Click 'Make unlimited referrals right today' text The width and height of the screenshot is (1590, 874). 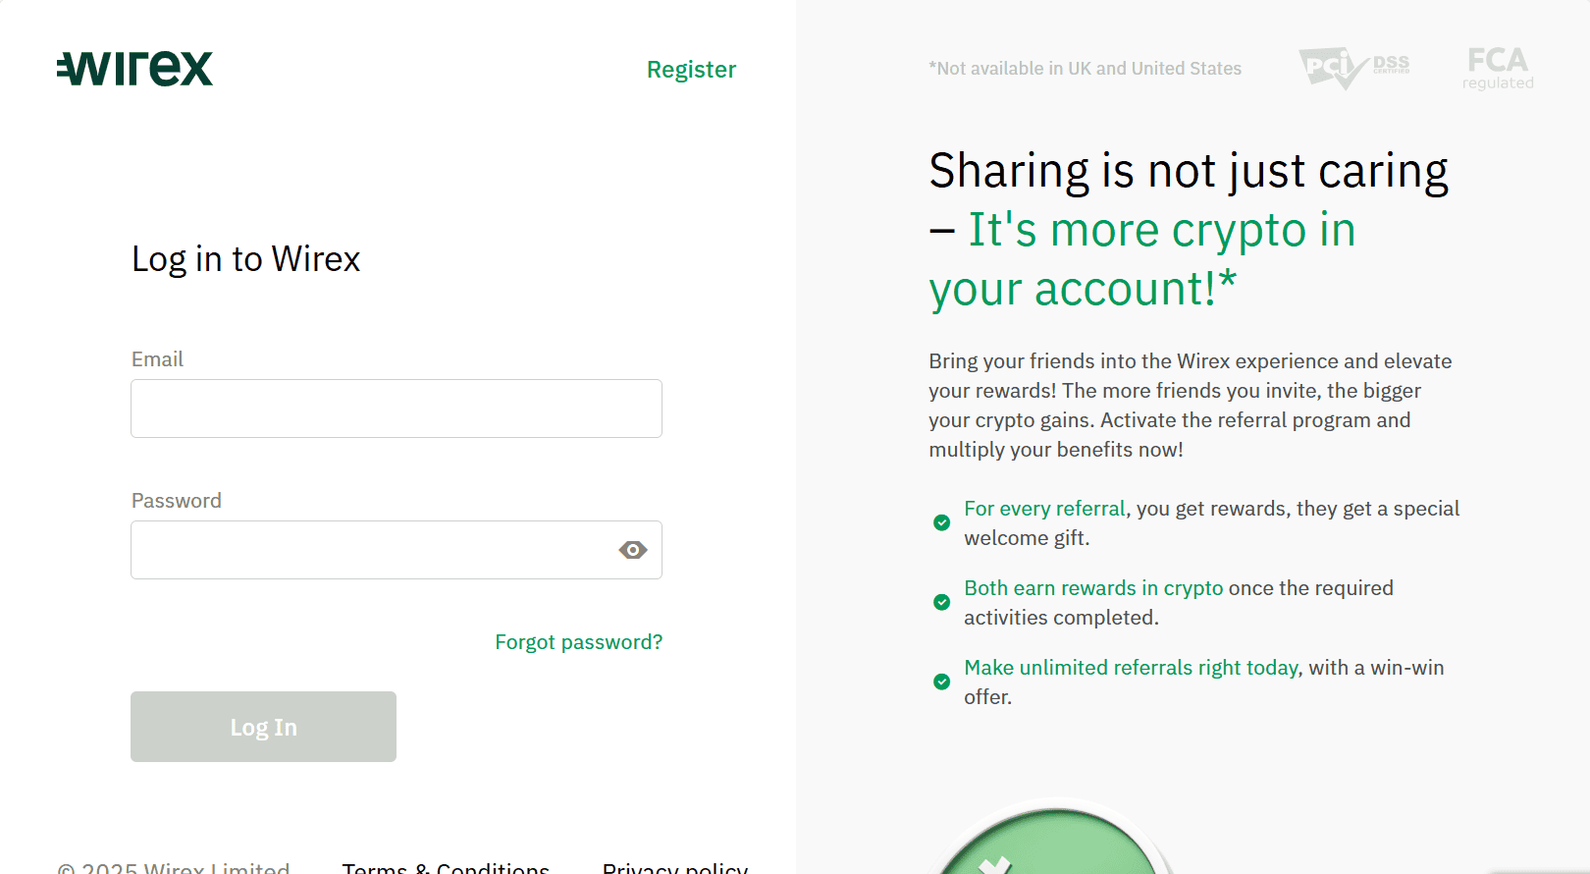pyautogui.click(x=1131, y=668)
